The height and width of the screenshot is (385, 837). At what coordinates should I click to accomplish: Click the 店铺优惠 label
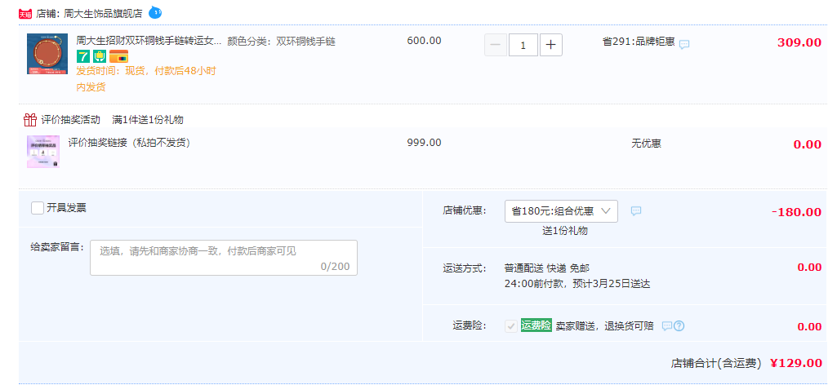465,210
